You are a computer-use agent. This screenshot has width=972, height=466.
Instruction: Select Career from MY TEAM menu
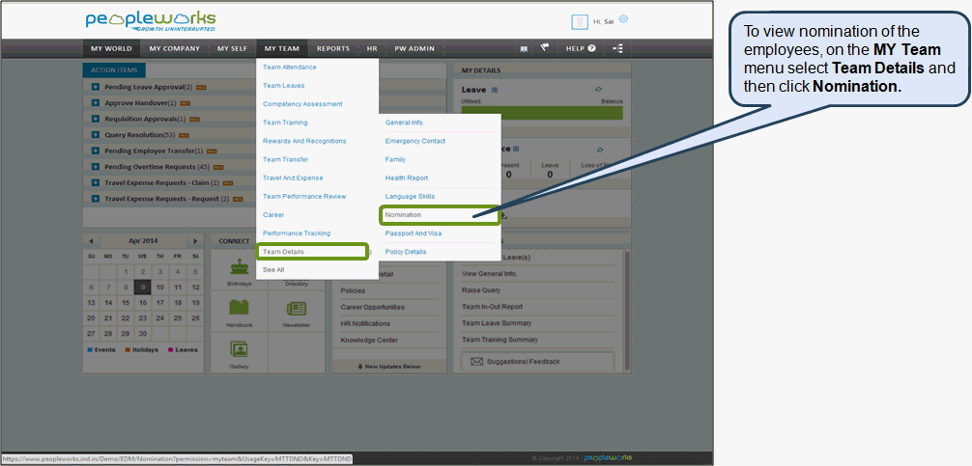273,215
